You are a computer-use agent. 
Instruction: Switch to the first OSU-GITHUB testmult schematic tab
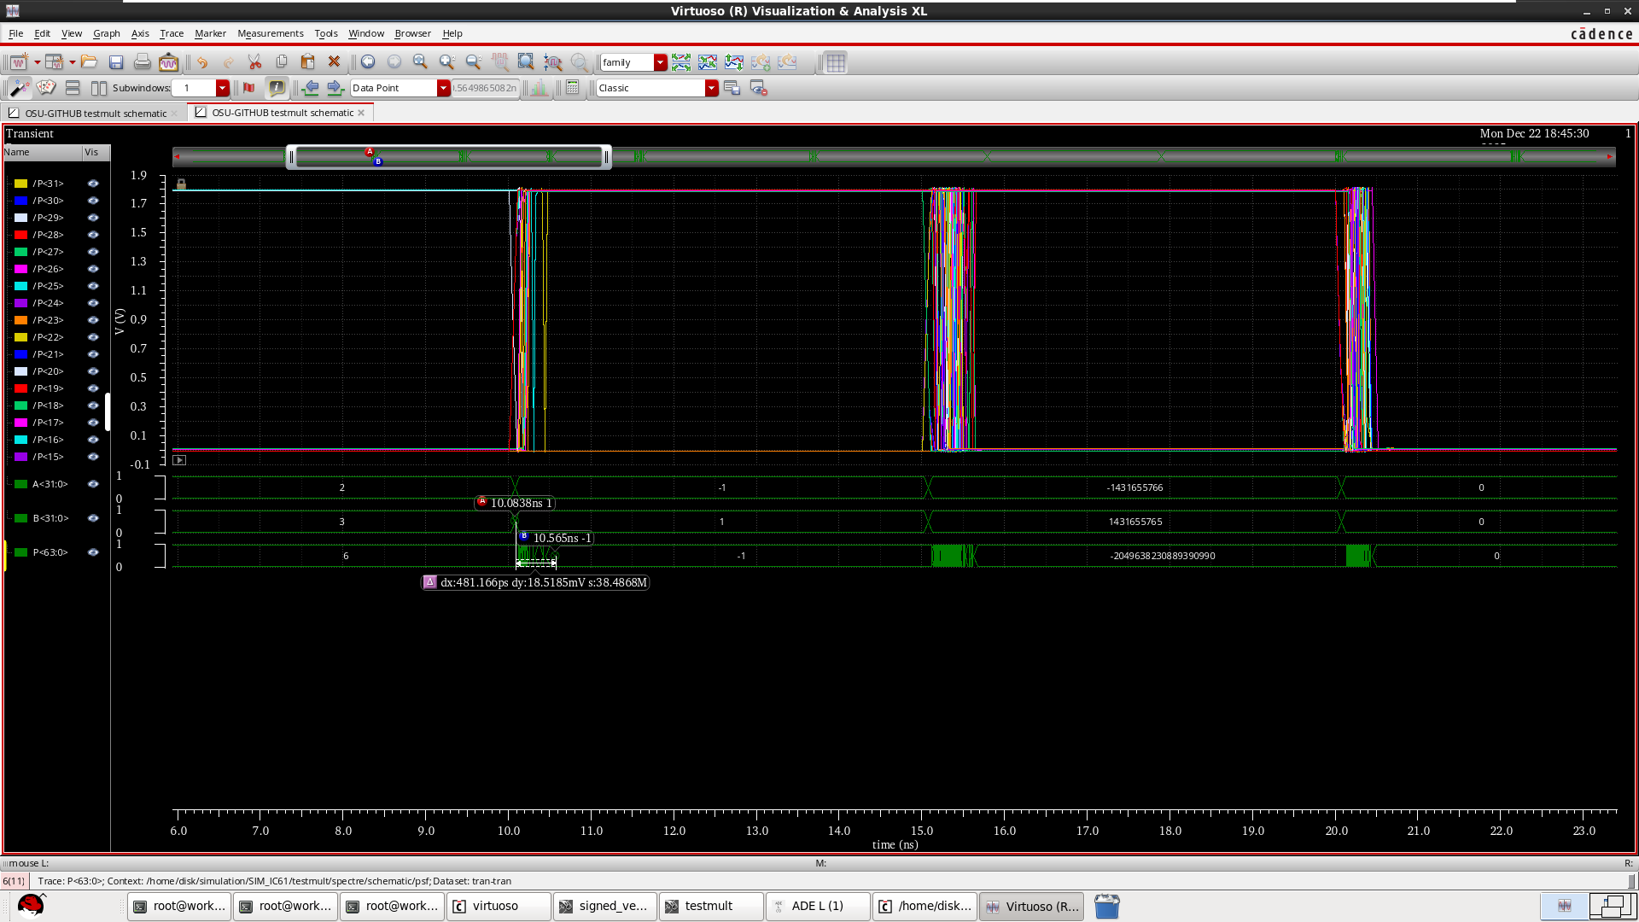click(94, 113)
